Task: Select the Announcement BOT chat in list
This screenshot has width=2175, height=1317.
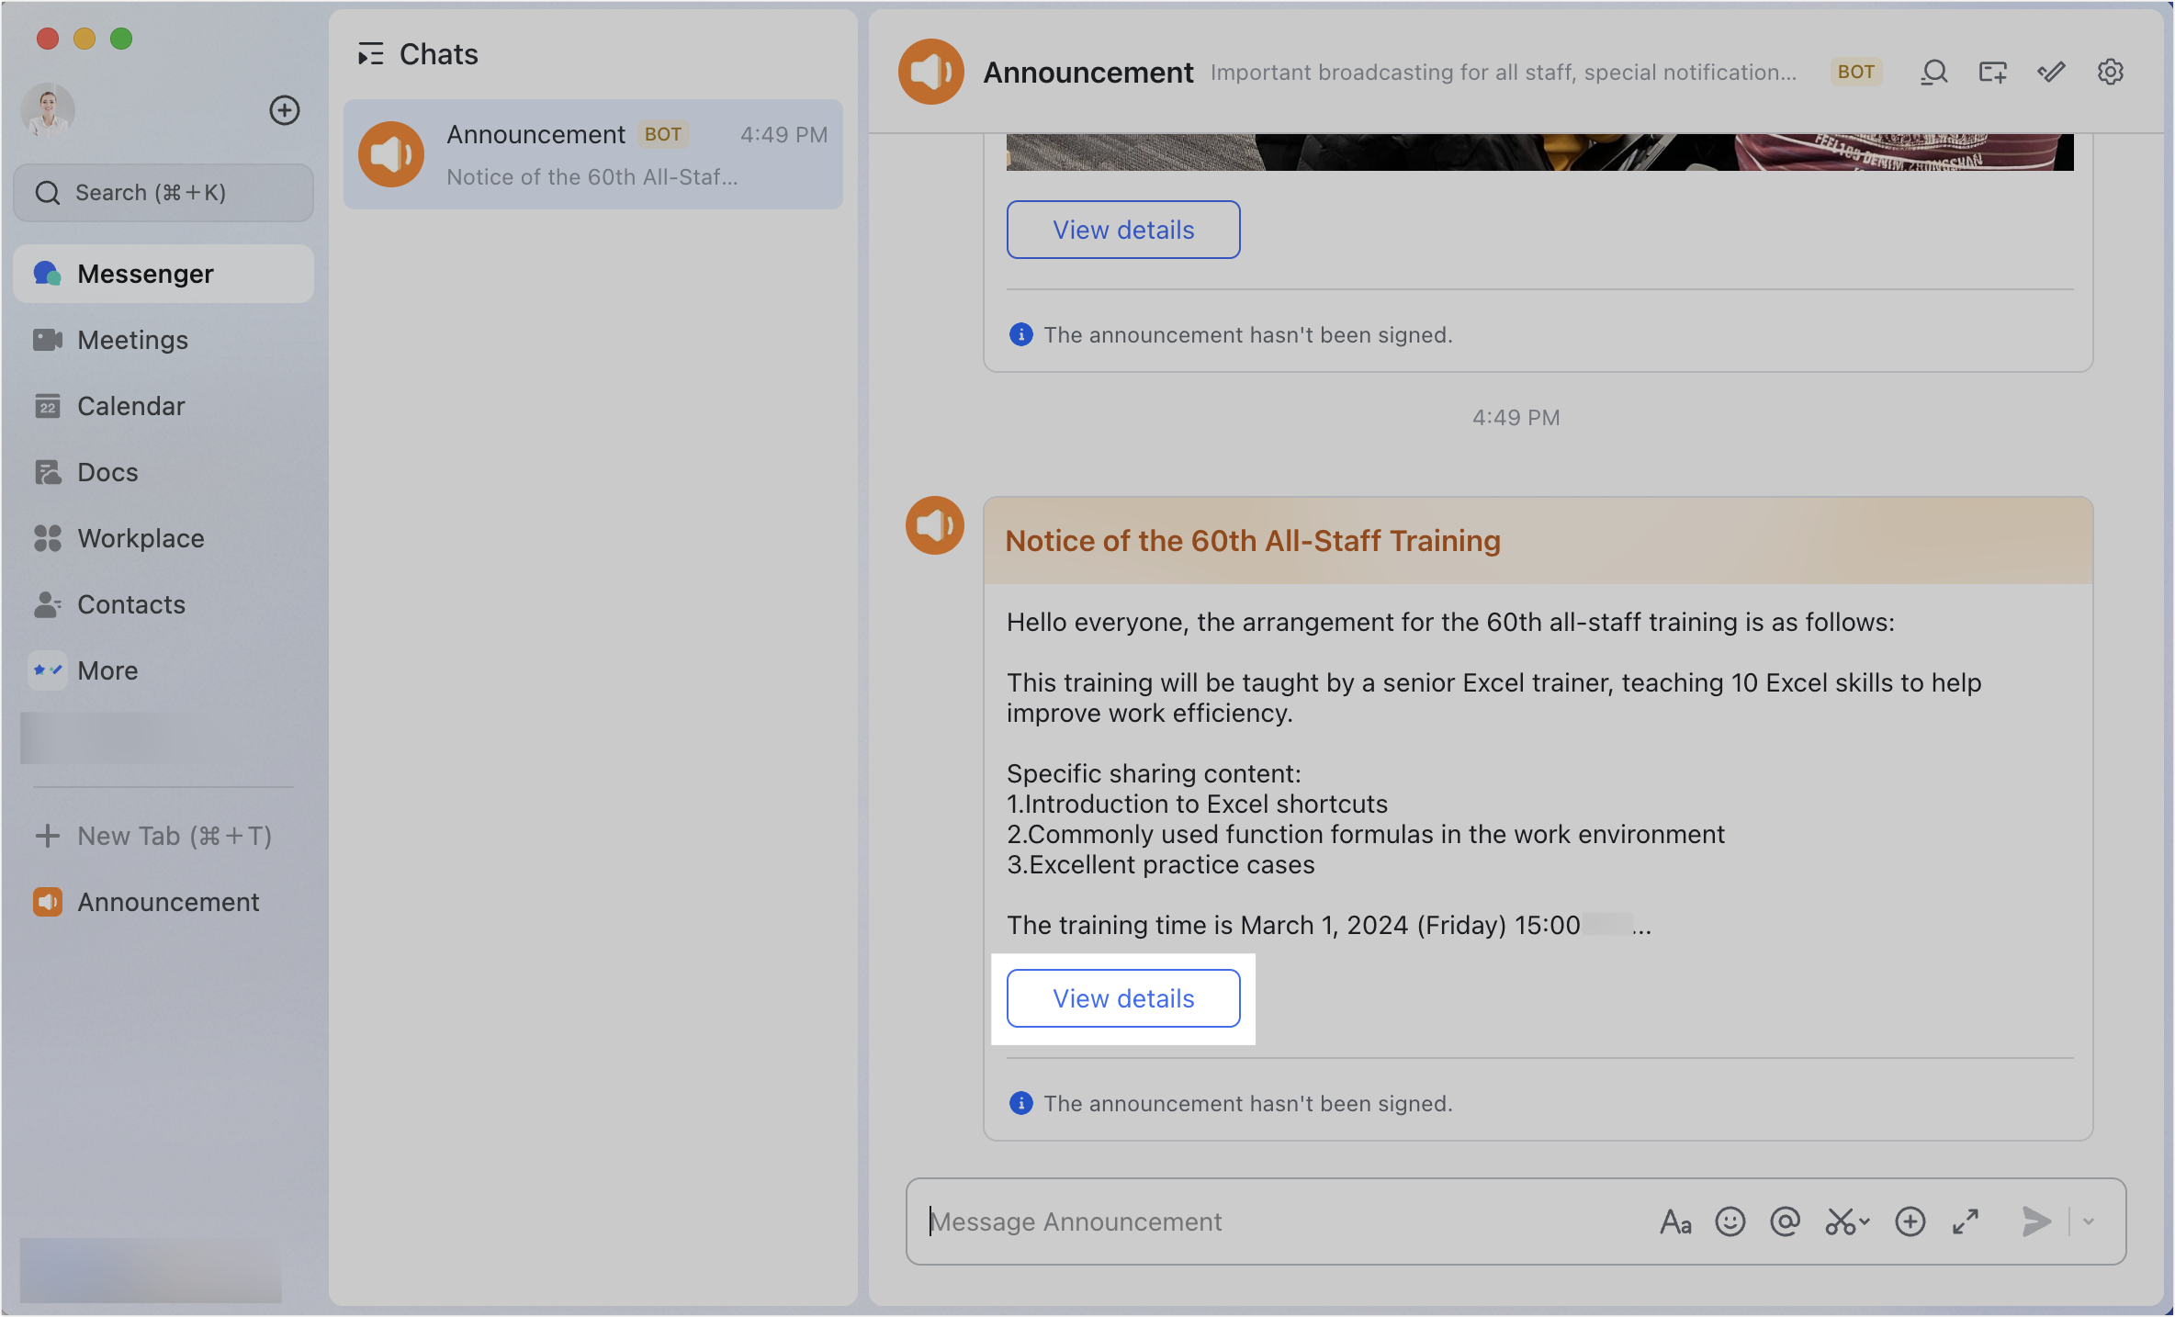Action: click(x=592, y=154)
